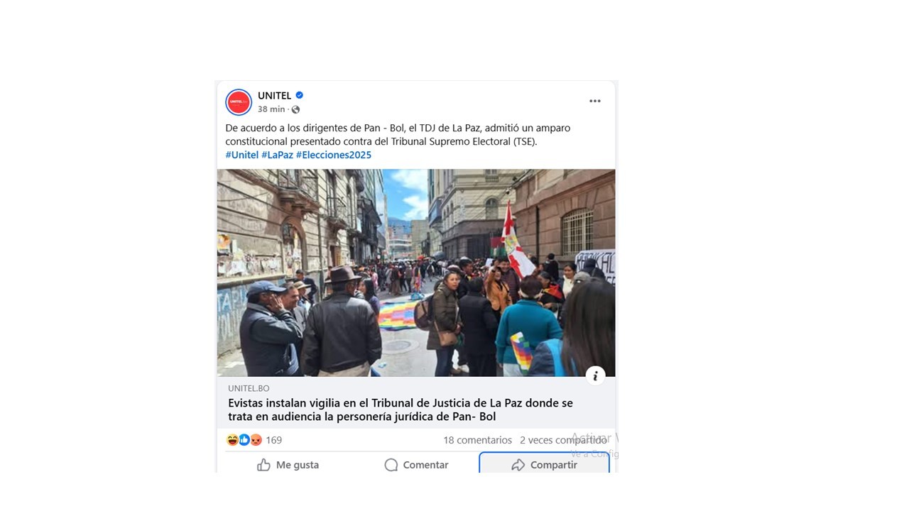The width and height of the screenshot is (909, 511).
Task: Open the #LaPaz hashtag
Action: coord(277,155)
